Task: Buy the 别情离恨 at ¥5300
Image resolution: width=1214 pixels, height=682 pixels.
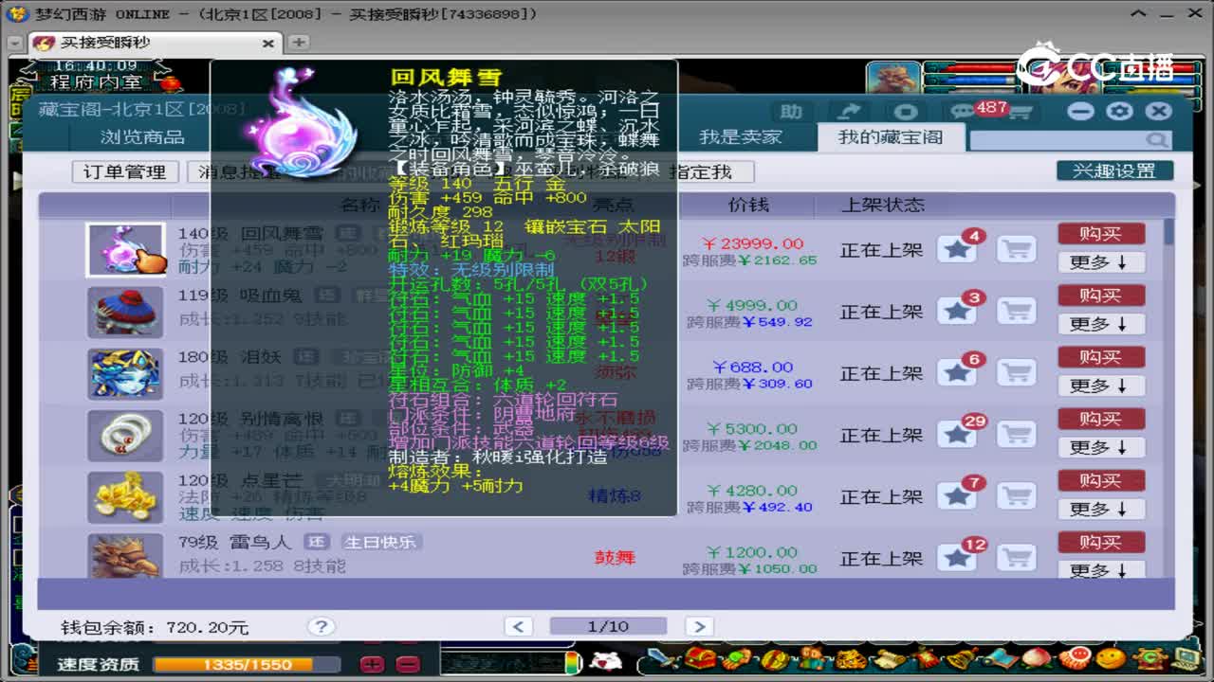Action: click(1101, 419)
